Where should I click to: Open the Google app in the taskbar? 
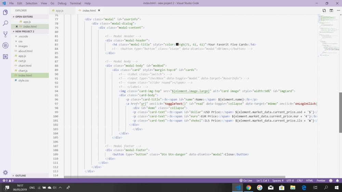pos(260,188)
